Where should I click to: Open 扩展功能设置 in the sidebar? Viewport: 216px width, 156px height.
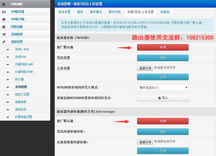23,117
